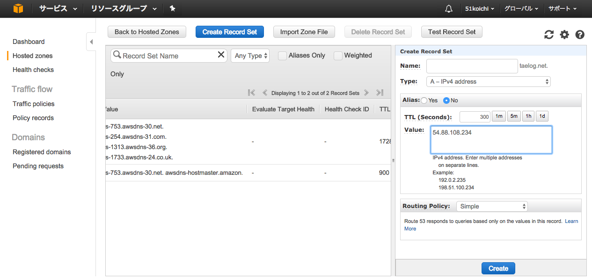Click the blue Create button

498,268
